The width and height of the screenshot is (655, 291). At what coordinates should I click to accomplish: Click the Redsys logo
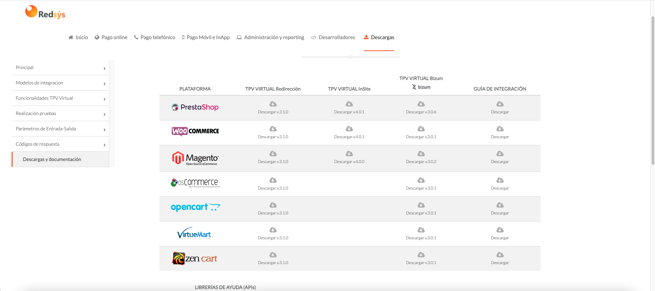(x=45, y=12)
